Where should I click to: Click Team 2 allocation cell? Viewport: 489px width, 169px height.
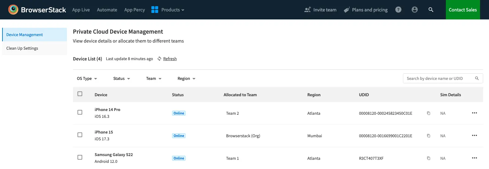tap(232, 113)
